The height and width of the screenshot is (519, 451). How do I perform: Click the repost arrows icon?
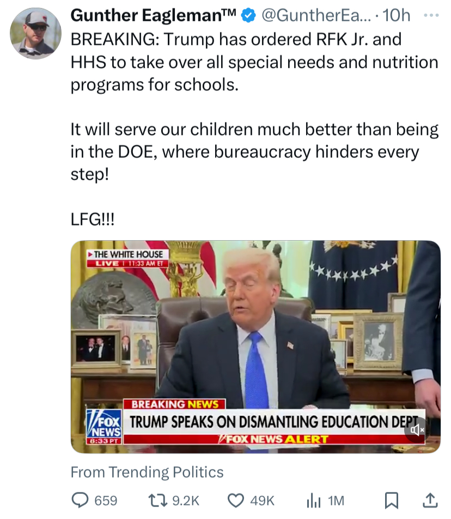(158, 500)
